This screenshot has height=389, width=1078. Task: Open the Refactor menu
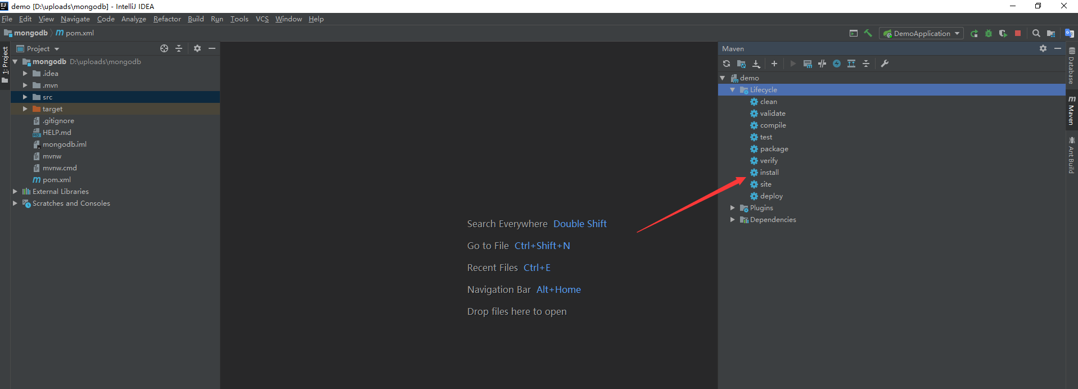click(167, 19)
